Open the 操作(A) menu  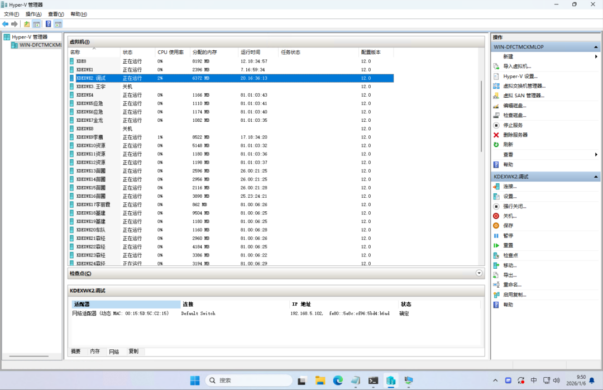click(x=33, y=14)
